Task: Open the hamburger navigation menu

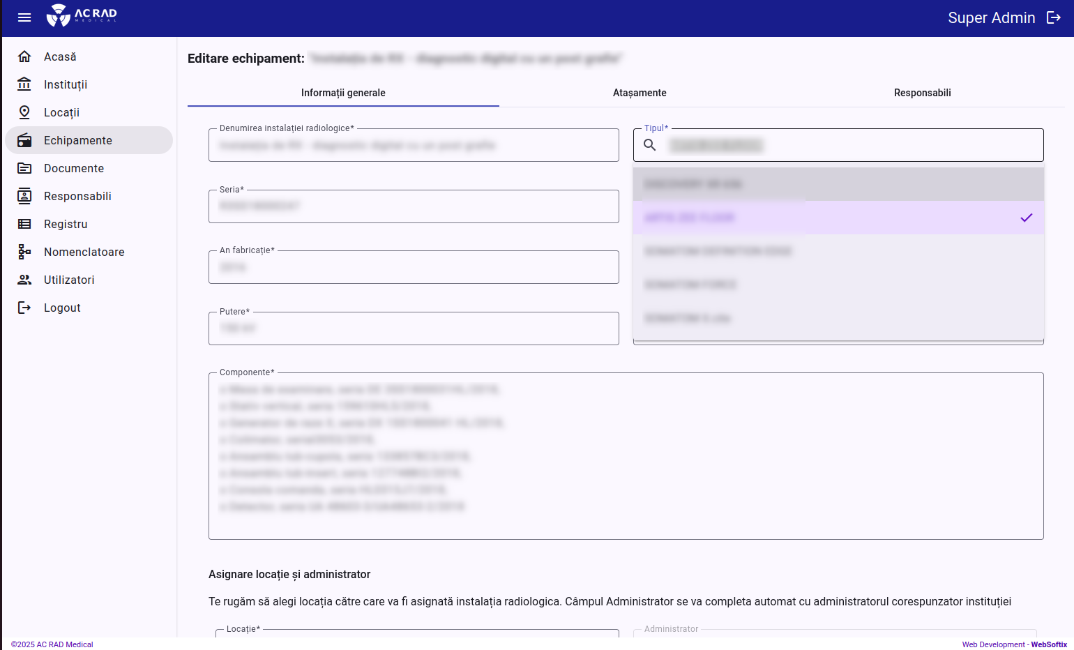Action: pos(24,17)
